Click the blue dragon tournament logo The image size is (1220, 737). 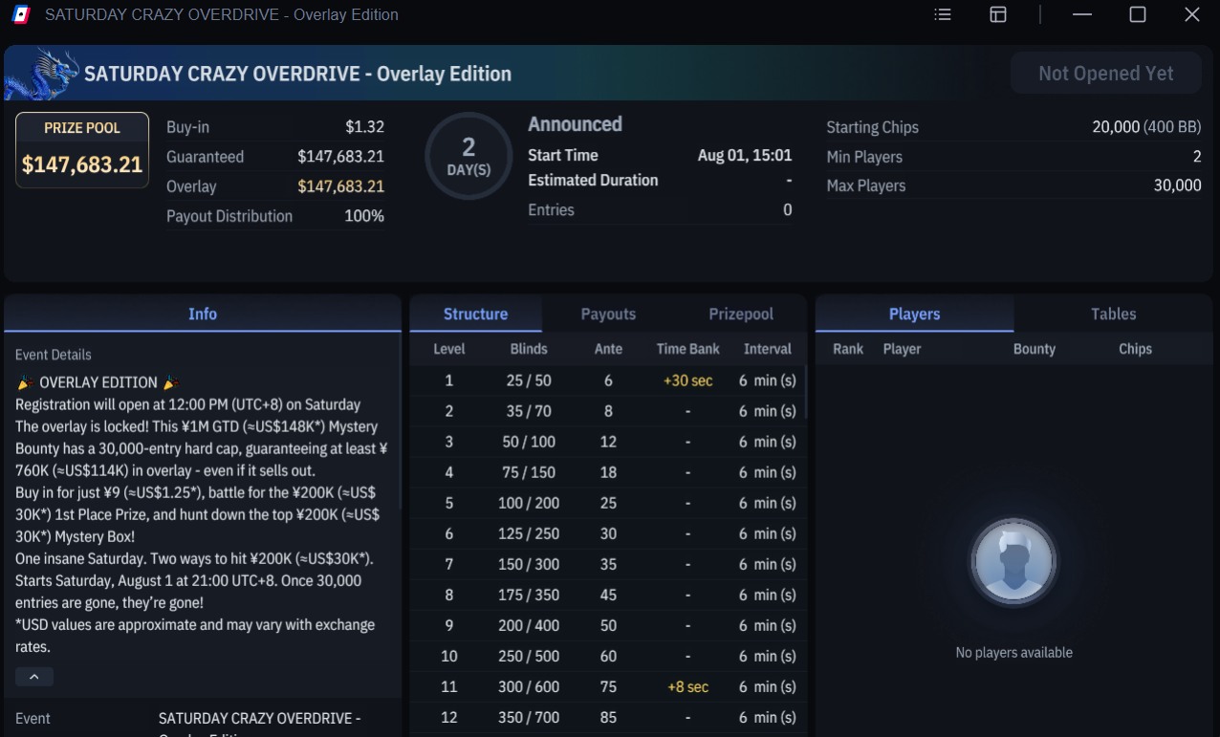(x=42, y=74)
